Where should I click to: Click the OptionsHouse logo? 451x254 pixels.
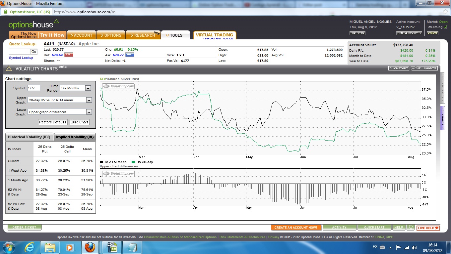tap(33, 24)
